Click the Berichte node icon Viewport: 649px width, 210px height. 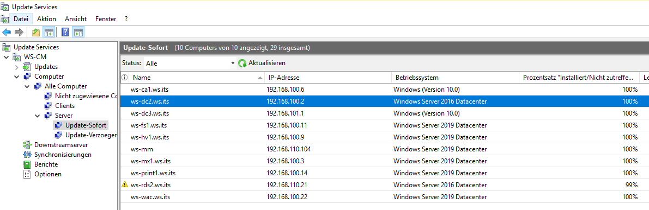pos(27,164)
